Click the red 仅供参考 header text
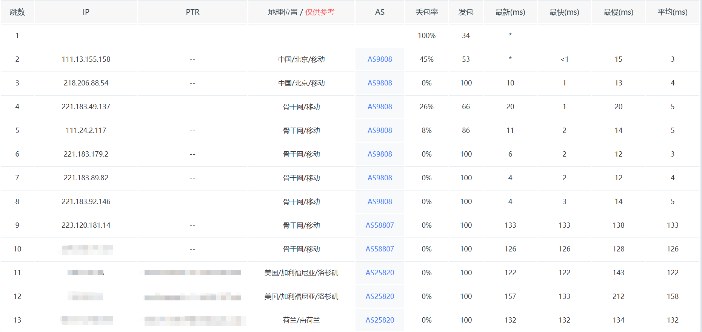Screen dimensions: 702x332 click(320, 12)
